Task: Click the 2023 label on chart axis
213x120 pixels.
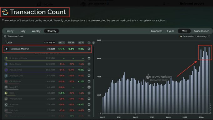Action: (x=152, y=117)
